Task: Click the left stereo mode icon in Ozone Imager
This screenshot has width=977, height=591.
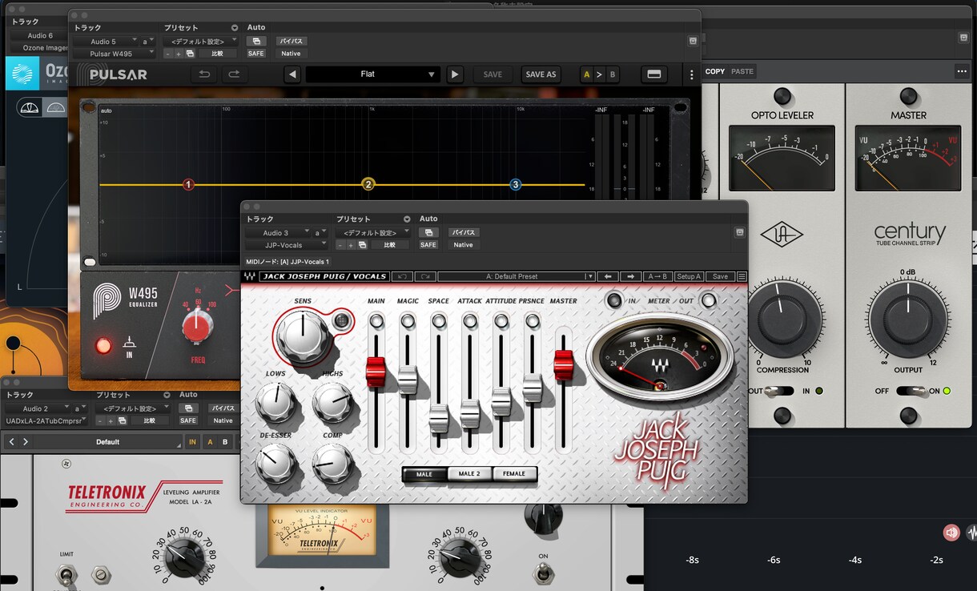Action: point(30,107)
